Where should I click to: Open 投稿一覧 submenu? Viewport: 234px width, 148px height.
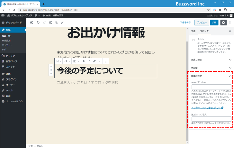[x=6, y=36]
